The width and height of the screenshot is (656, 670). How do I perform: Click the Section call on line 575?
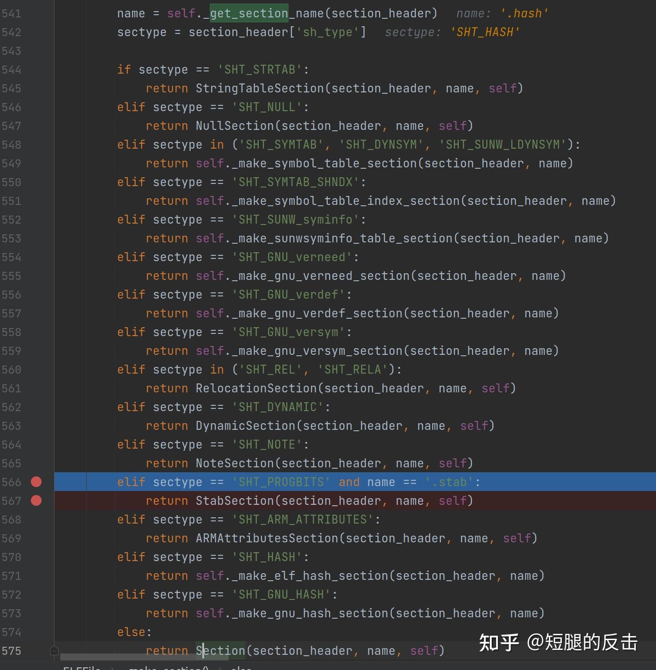click(220, 651)
